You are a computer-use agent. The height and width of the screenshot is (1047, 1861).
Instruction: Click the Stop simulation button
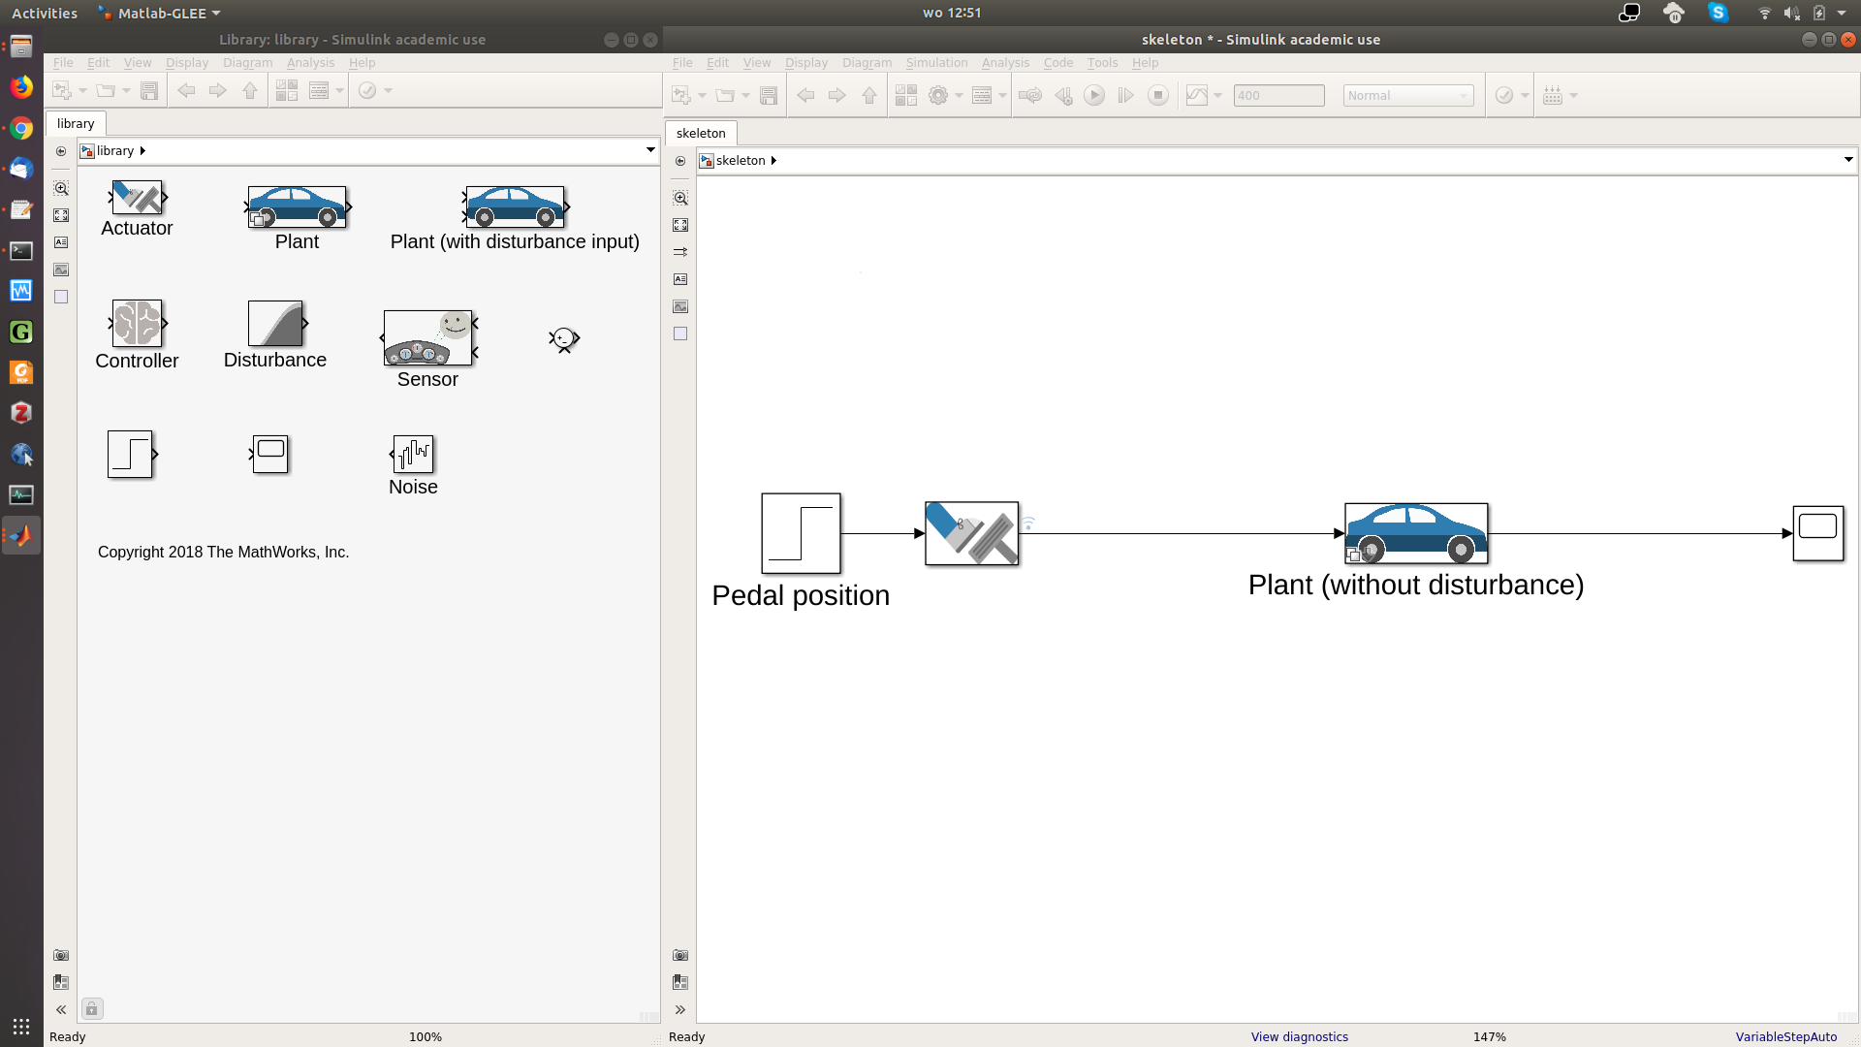[x=1157, y=95]
